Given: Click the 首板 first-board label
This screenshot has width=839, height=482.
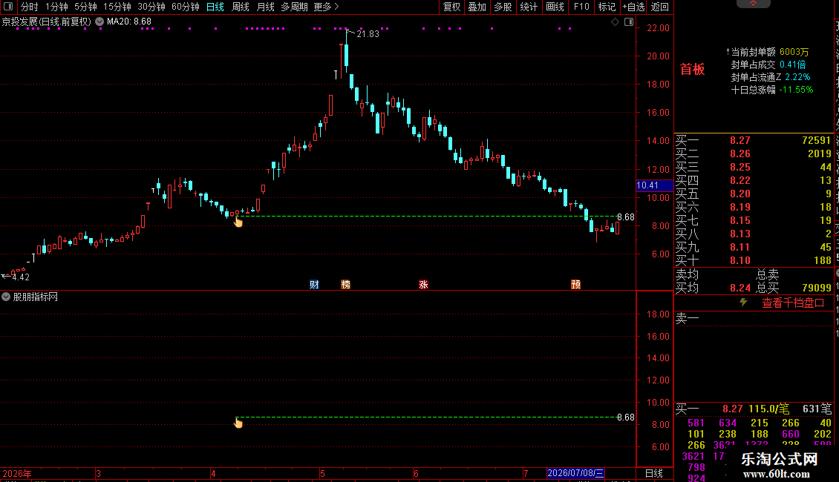Looking at the screenshot, I should [693, 69].
